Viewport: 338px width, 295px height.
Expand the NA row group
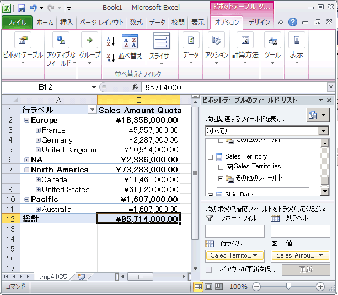26,160
